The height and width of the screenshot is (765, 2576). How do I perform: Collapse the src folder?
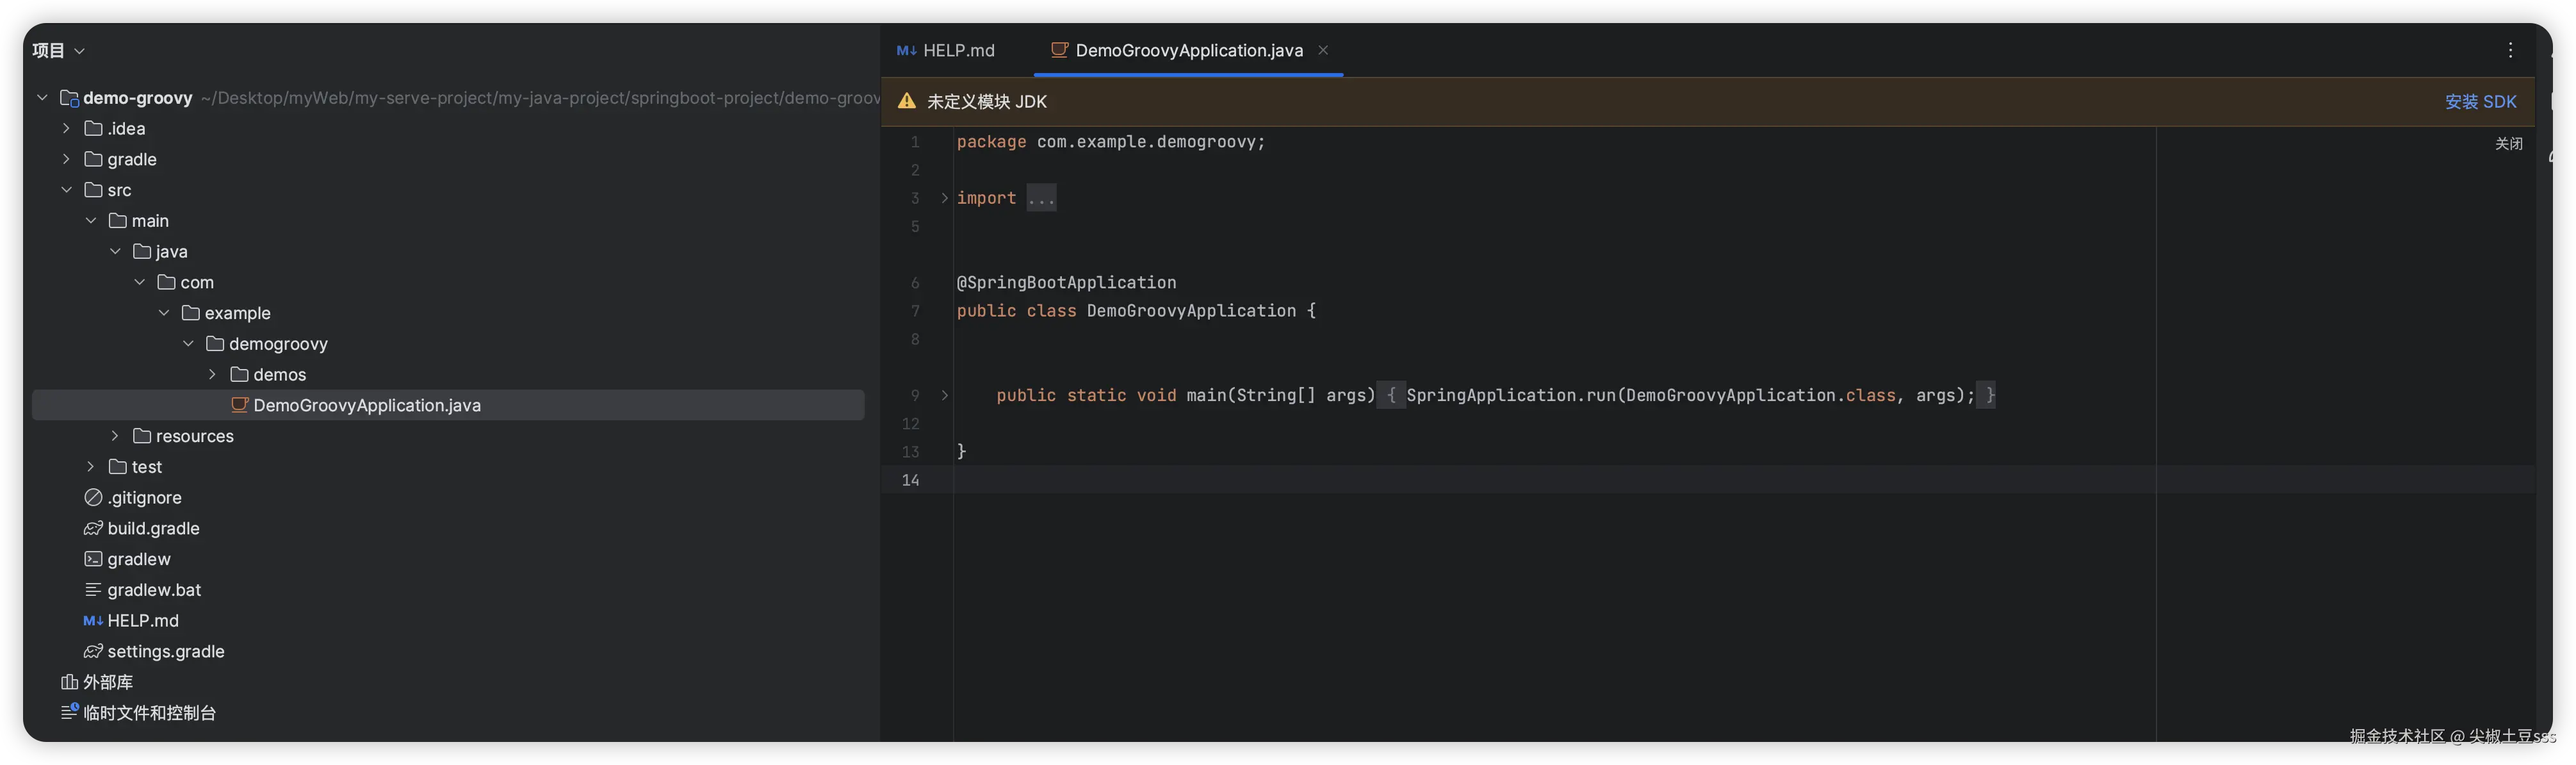[x=66, y=190]
